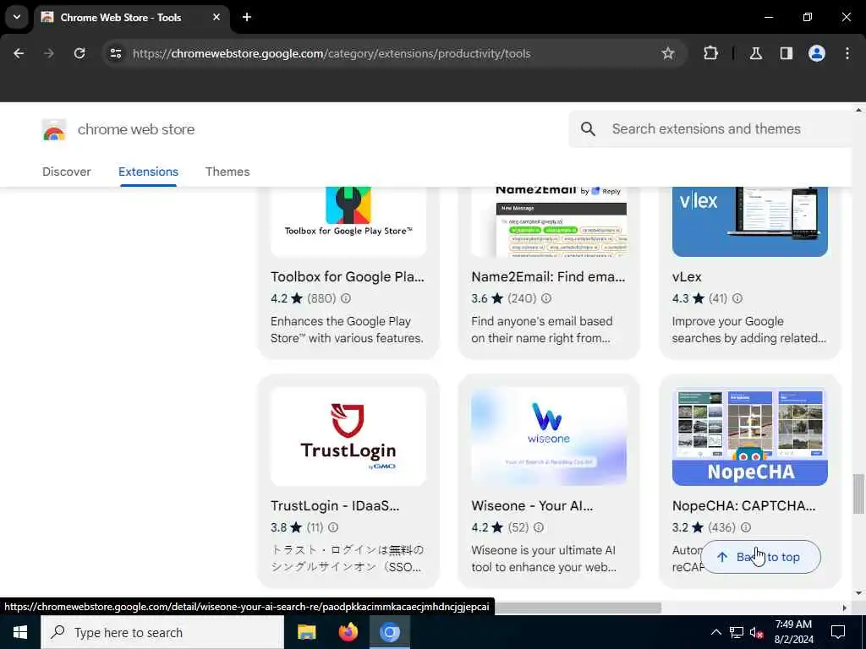Click the horizontal scrollbar thumb
This screenshot has width=866, height=649.
577,608
